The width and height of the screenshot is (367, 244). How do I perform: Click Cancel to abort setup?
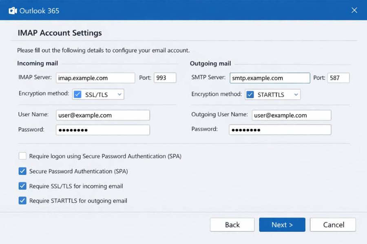[333, 224]
